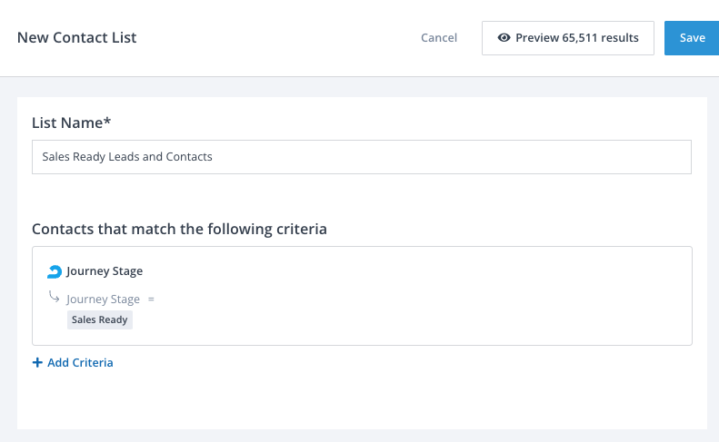Click the plus icon beside Add Criteria
Image resolution: width=719 pixels, height=442 pixels.
(x=37, y=363)
